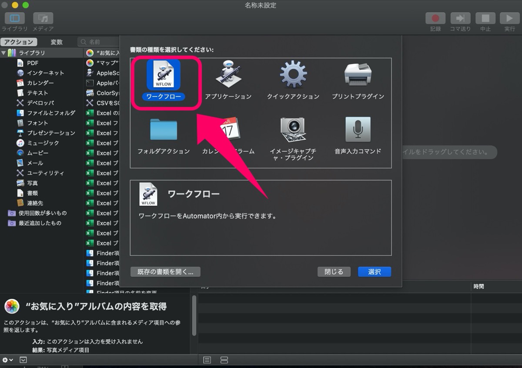Select the "お気に入" Photos action row
Image resolution: width=522 pixels, height=368 pixels.
click(102, 53)
